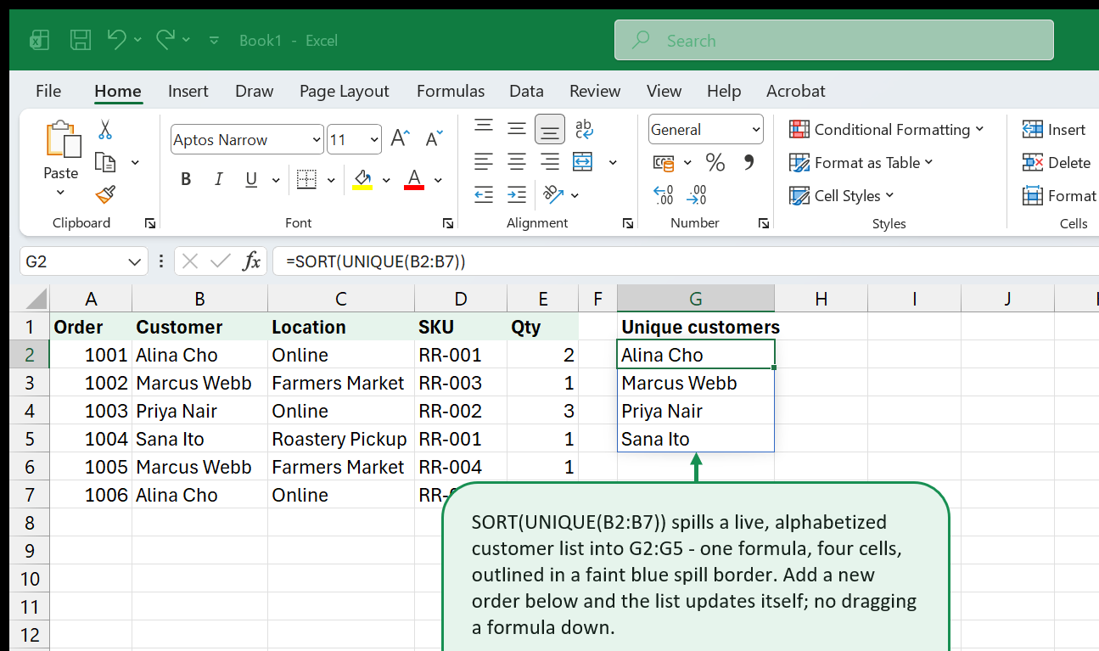1099x651 pixels.
Task: Open the Aptos Narrow font name dropdown
Action: point(317,140)
